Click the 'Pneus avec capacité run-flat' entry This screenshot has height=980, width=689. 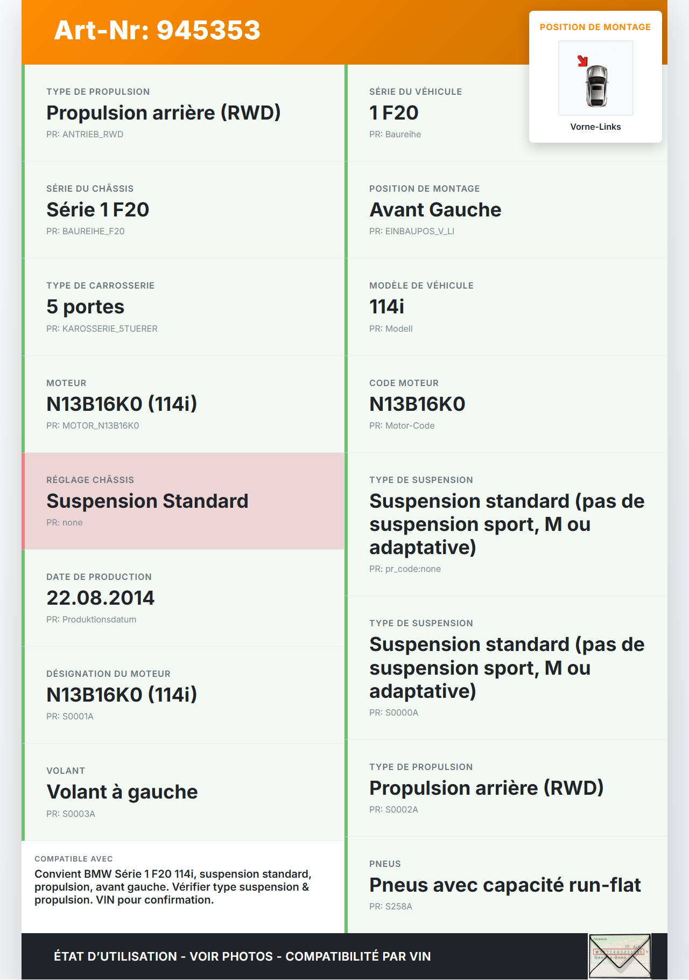tap(505, 885)
